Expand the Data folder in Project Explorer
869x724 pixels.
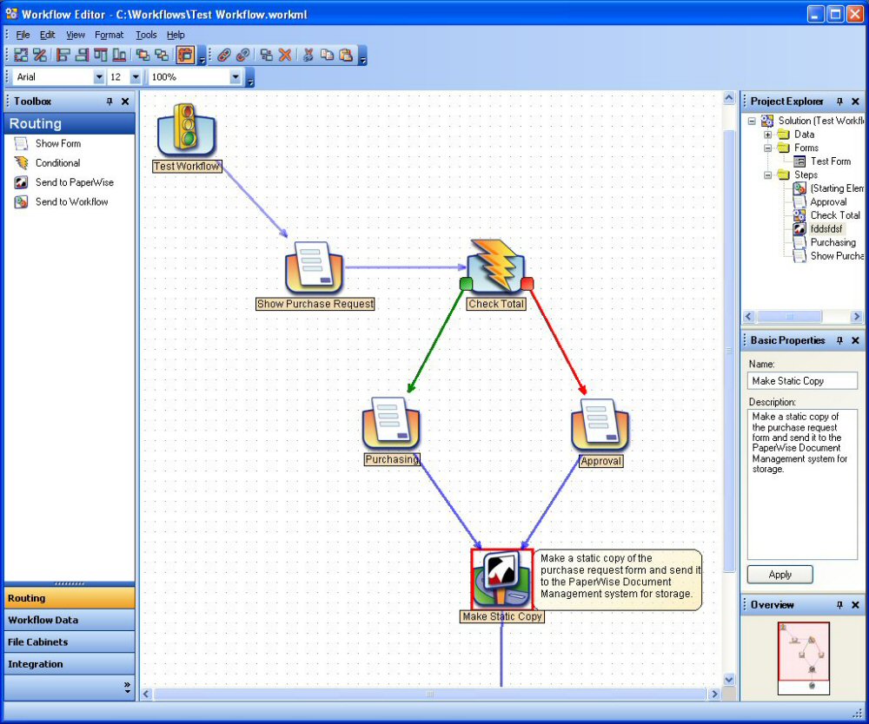point(768,135)
